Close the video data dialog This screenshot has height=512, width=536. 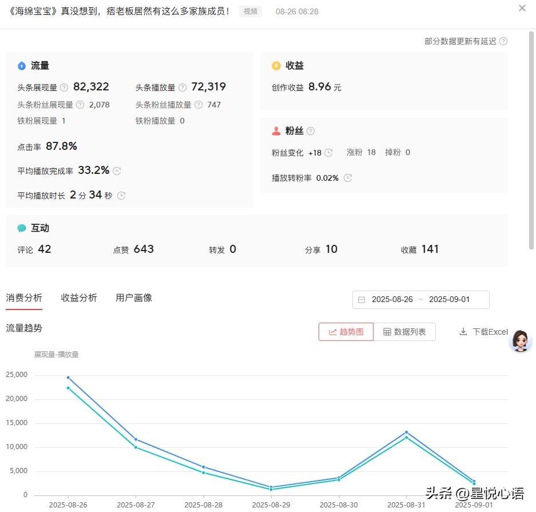[522, 8]
